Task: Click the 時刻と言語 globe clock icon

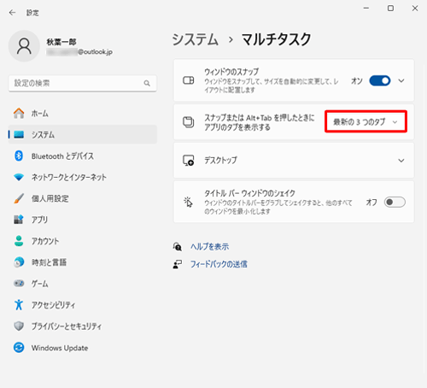Action: 19,262
